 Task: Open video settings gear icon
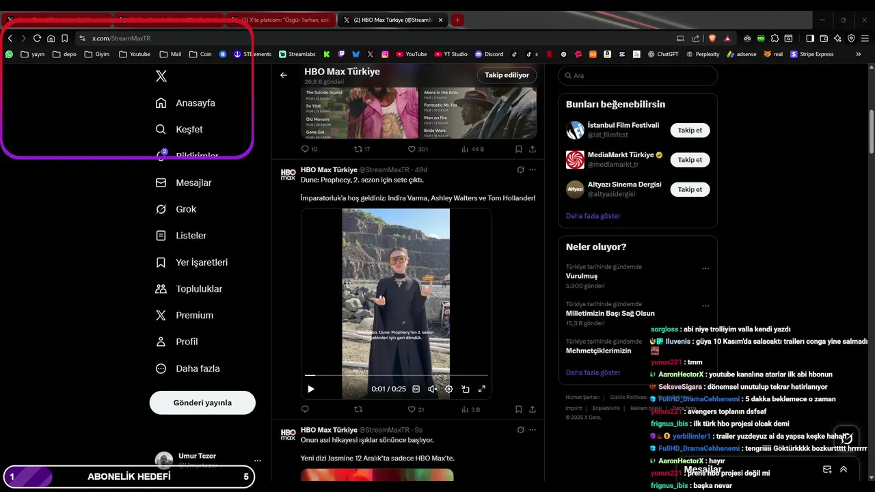[449, 389]
